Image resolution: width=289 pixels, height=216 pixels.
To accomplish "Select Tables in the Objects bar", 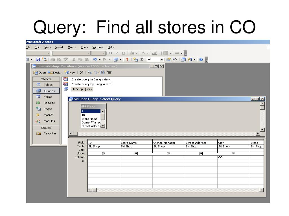I will (x=46, y=85).
